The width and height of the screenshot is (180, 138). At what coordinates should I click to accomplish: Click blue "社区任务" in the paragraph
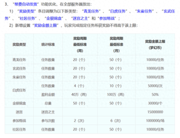pos(27,18)
